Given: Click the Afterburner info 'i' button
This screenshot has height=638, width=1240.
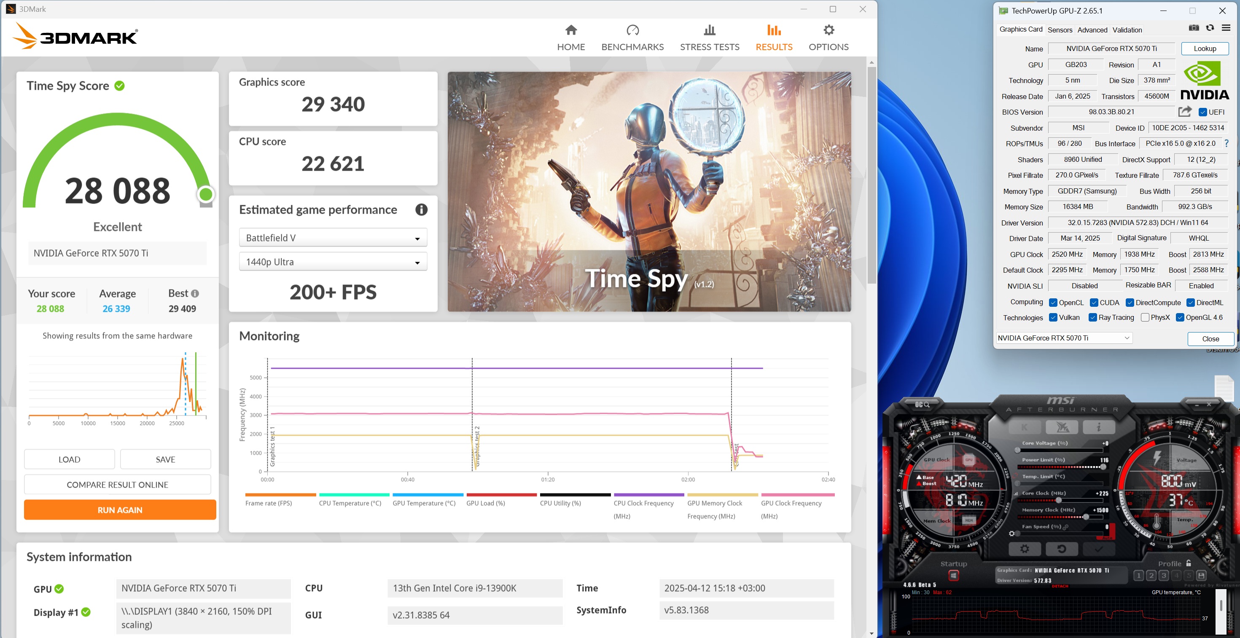Looking at the screenshot, I should [1098, 427].
